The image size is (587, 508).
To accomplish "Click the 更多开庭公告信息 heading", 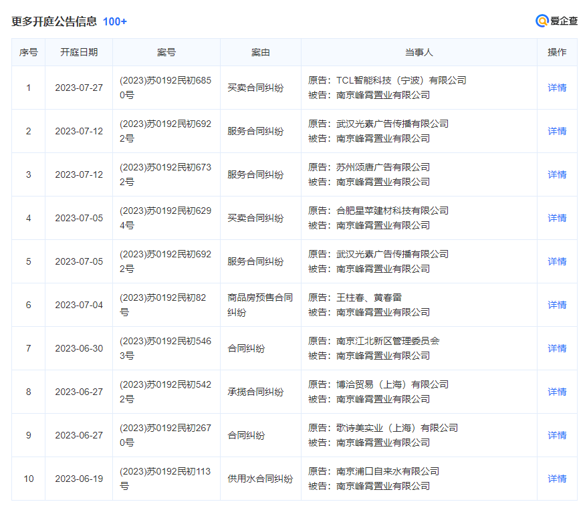I will point(54,21).
